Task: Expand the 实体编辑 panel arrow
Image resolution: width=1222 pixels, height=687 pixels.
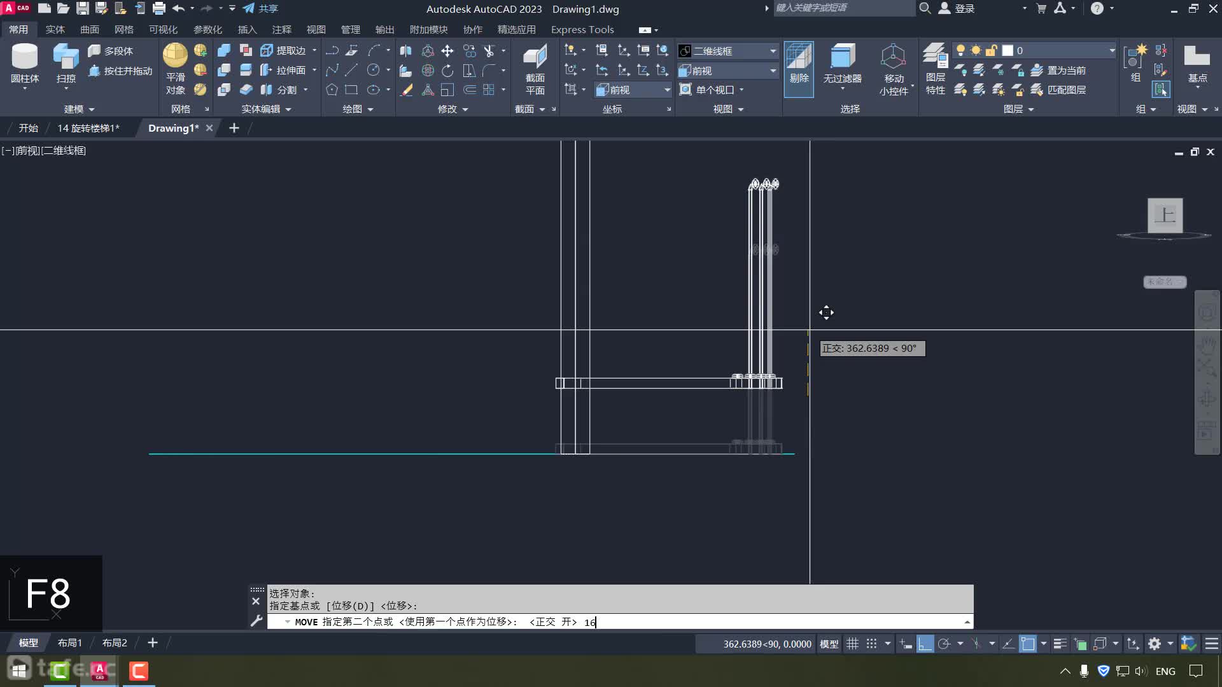Action: [x=288, y=109]
